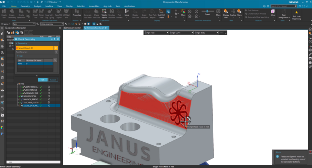The height and width of the screenshot is (168, 312).
Task: Close the Alerts notification
Action: [x=310, y=152]
